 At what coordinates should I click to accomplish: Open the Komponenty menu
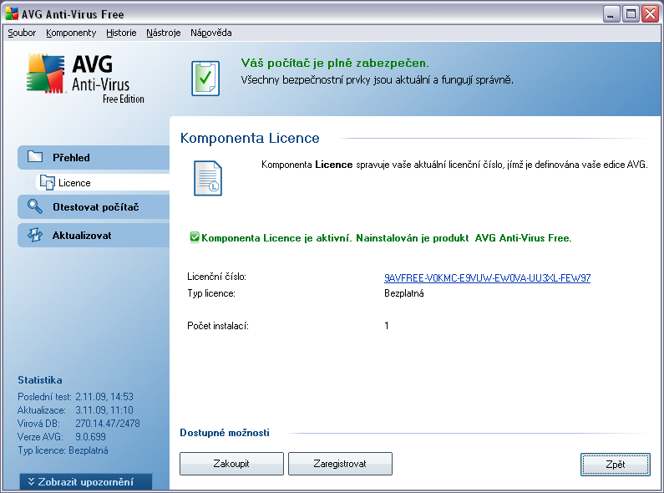click(x=71, y=33)
